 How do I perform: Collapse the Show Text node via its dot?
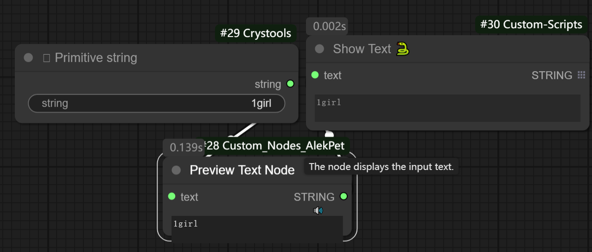click(319, 49)
